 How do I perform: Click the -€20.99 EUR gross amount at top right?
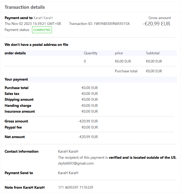coord(157,24)
